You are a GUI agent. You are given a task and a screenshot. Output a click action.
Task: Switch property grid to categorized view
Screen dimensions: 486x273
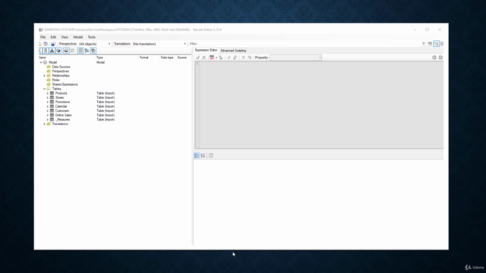point(197,155)
